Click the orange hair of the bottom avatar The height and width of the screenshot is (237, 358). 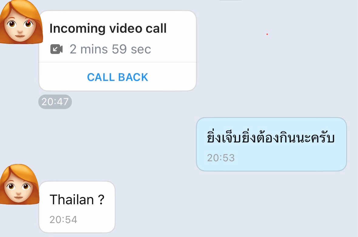coord(19,170)
